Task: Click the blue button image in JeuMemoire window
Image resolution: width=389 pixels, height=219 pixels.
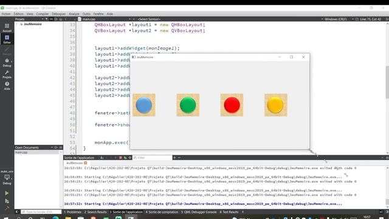Action: pyautogui.click(x=144, y=105)
